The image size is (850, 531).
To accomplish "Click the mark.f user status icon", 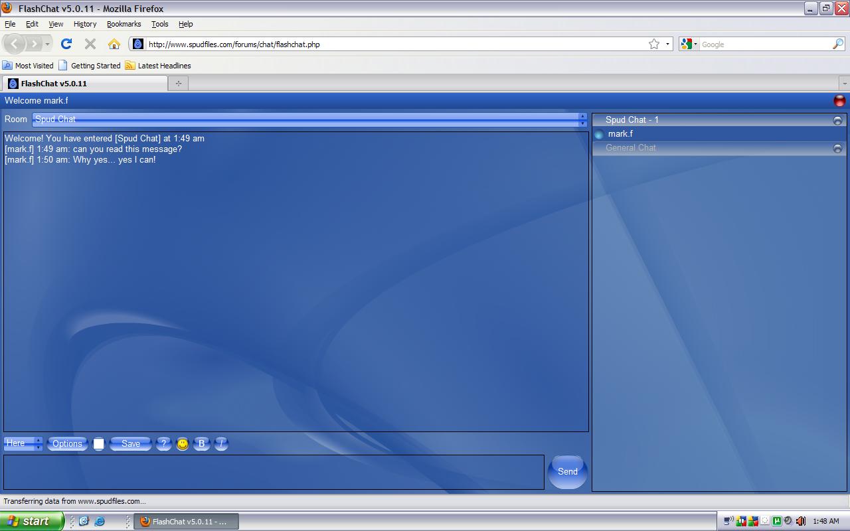I will pos(599,134).
